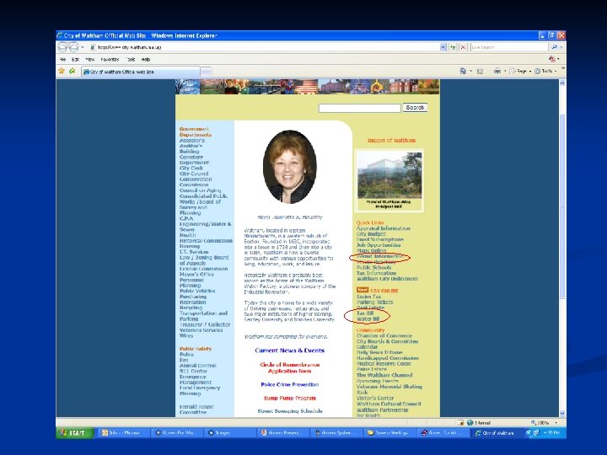The image size is (607, 455).
Task: Click the browser Forward arrow button
Action: (x=73, y=47)
